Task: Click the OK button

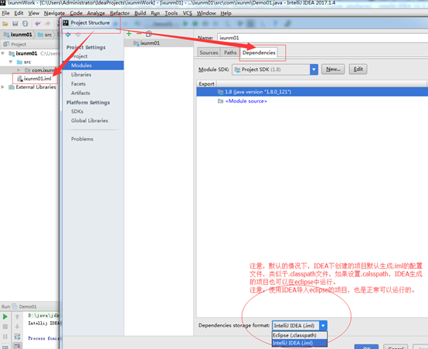Action: coord(366,347)
